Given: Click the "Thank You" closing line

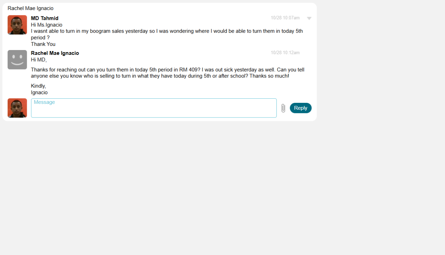Looking at the screenshot, I should [43, 44].
